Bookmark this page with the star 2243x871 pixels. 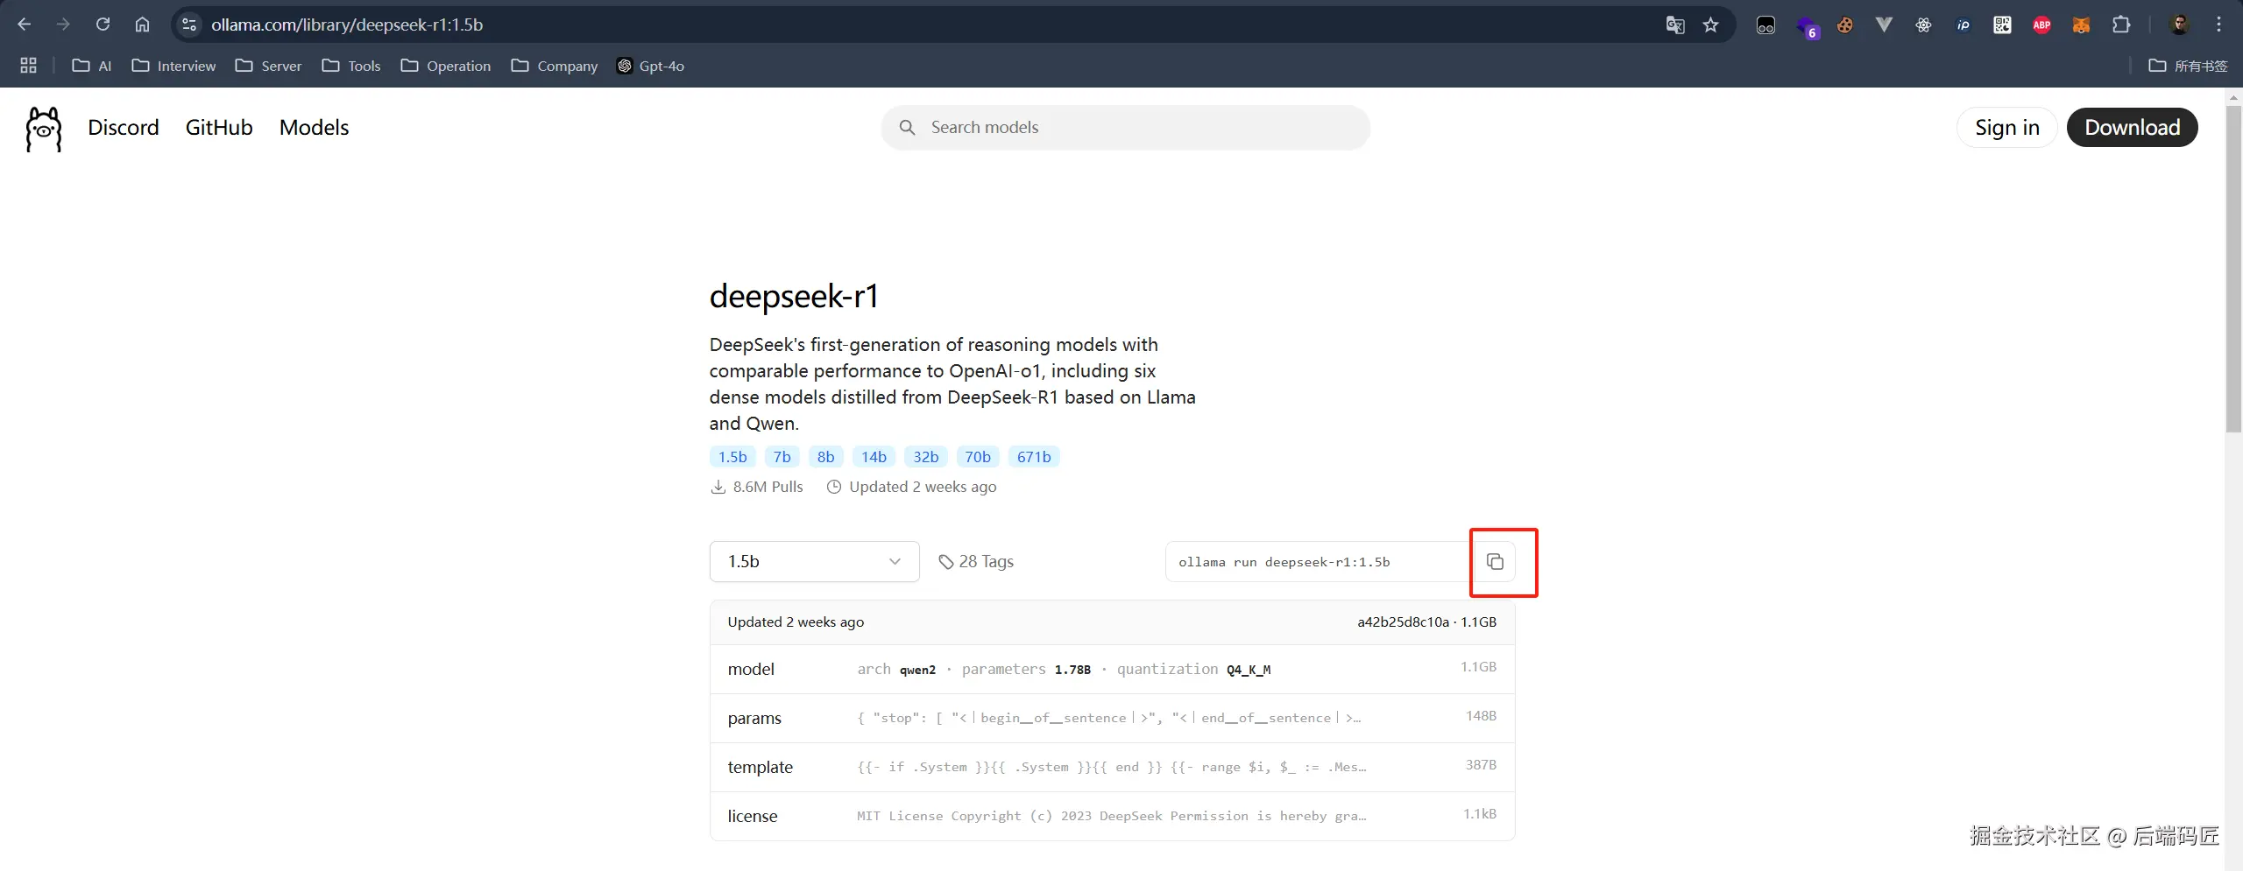1711,25
